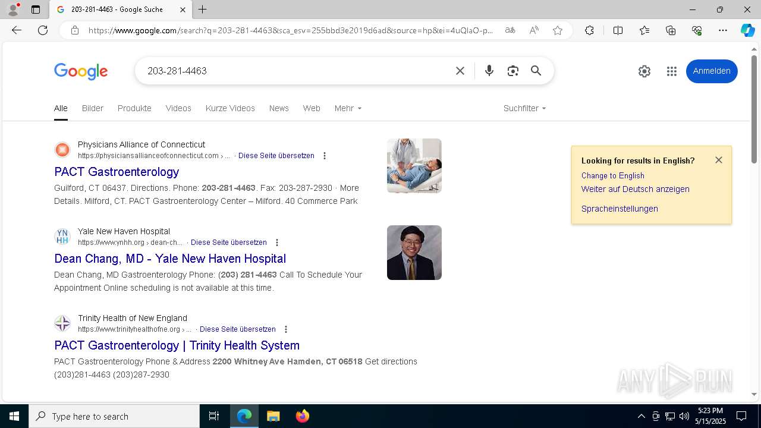Expand the Mehr dropdown
The image size is (761, 428).
[x=348, y=108]
